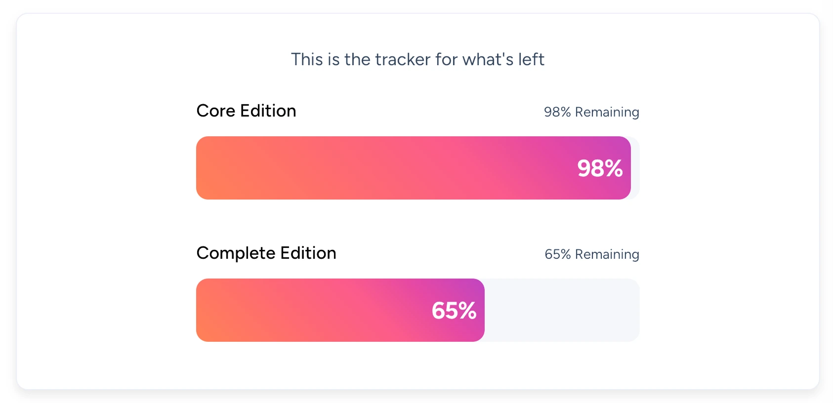Click the empty gray part of Complete bar
Viewport: 833px width, 403px height.
[x=562, y=310]
